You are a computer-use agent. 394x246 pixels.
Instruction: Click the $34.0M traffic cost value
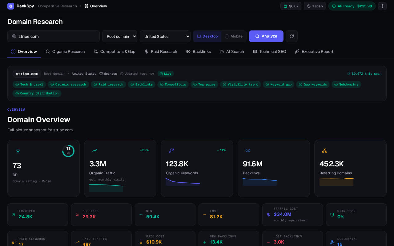click(x=283, y=214)
